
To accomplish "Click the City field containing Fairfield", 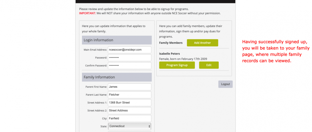I will click(129, 118).
